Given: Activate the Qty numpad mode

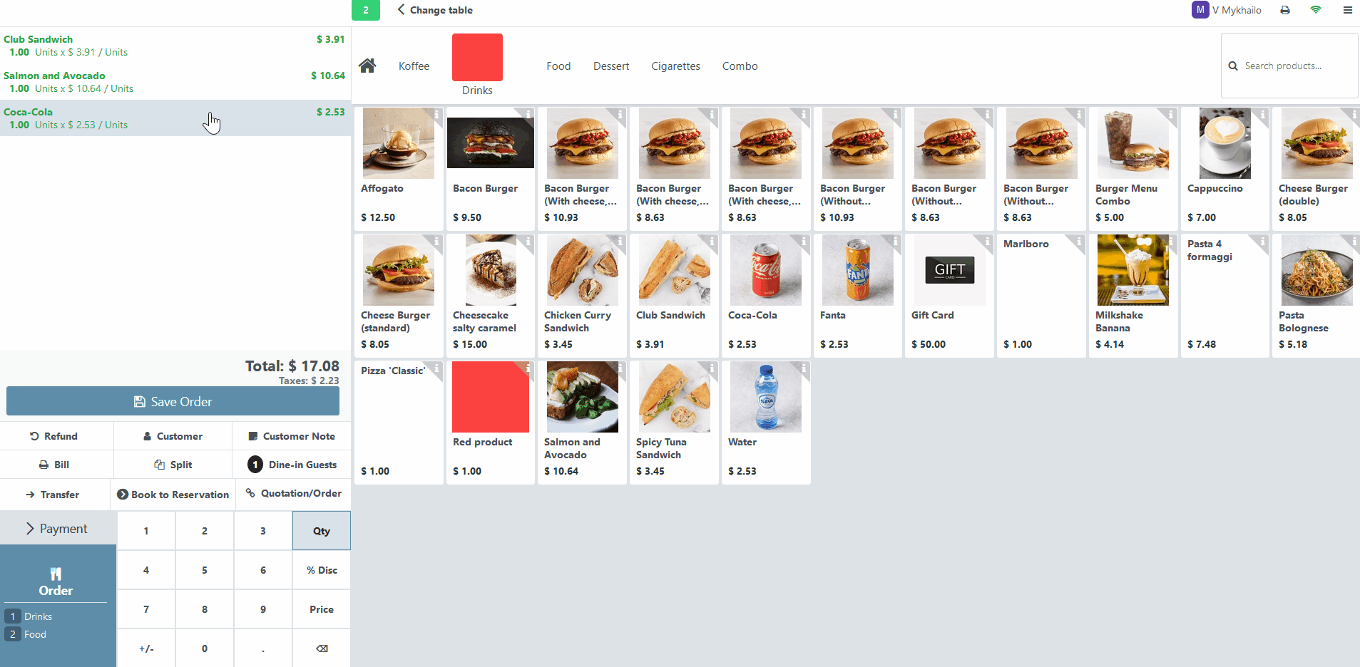Looking at the screenshot, I should click(322, 531).
